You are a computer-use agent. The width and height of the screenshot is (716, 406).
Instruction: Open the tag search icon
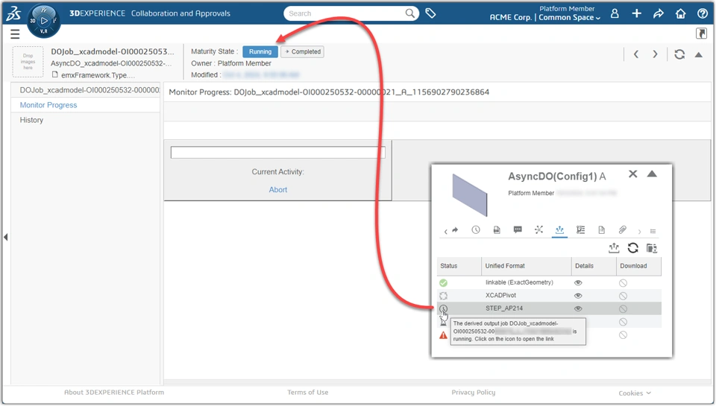coord(430,13)
